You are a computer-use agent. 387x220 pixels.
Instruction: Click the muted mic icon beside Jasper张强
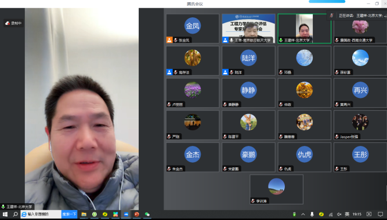tap(337, 137)
